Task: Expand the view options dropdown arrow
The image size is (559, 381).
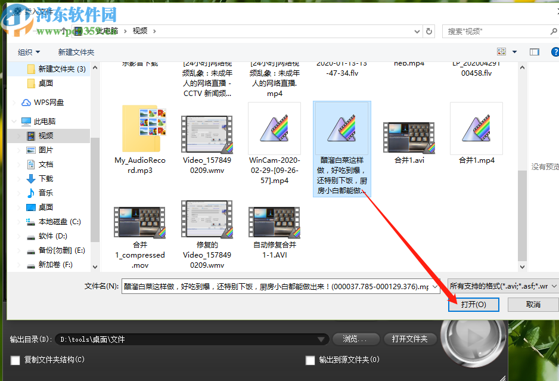Action: (514, 52)
